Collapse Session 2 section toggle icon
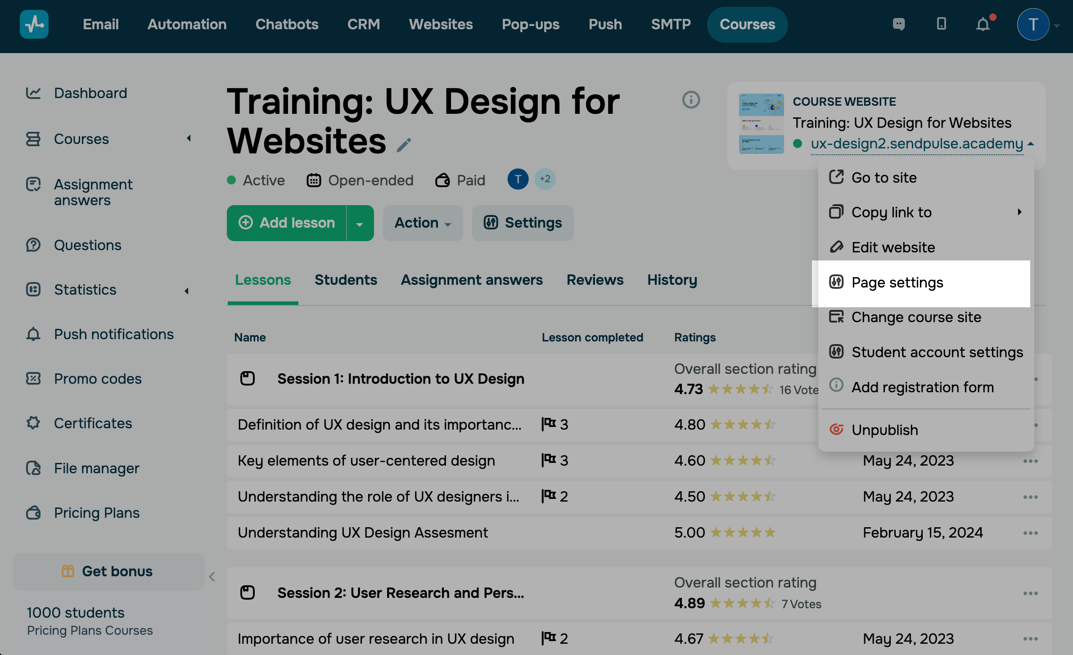The image size is (1073, 655). coord(248,592)
